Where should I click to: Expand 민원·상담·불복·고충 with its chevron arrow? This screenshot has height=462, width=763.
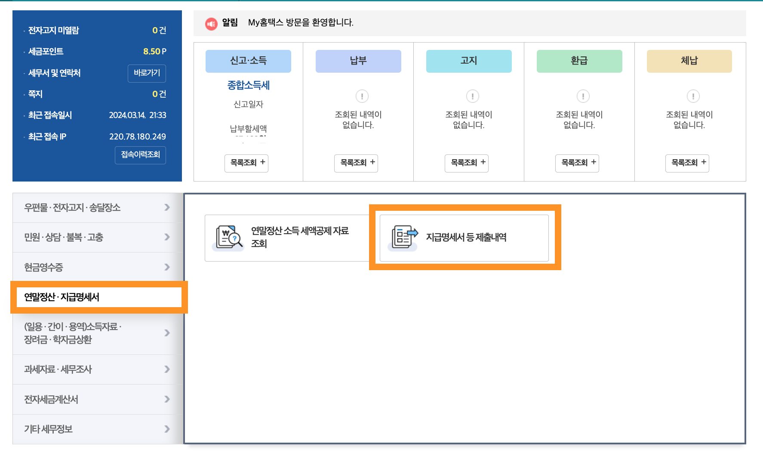click(x=167, y=237)
